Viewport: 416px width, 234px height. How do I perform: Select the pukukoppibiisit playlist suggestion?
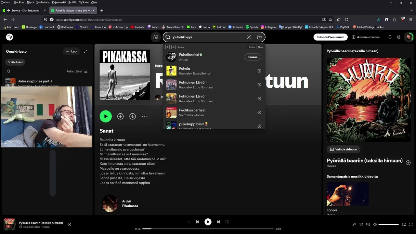(x=214, y=125)
